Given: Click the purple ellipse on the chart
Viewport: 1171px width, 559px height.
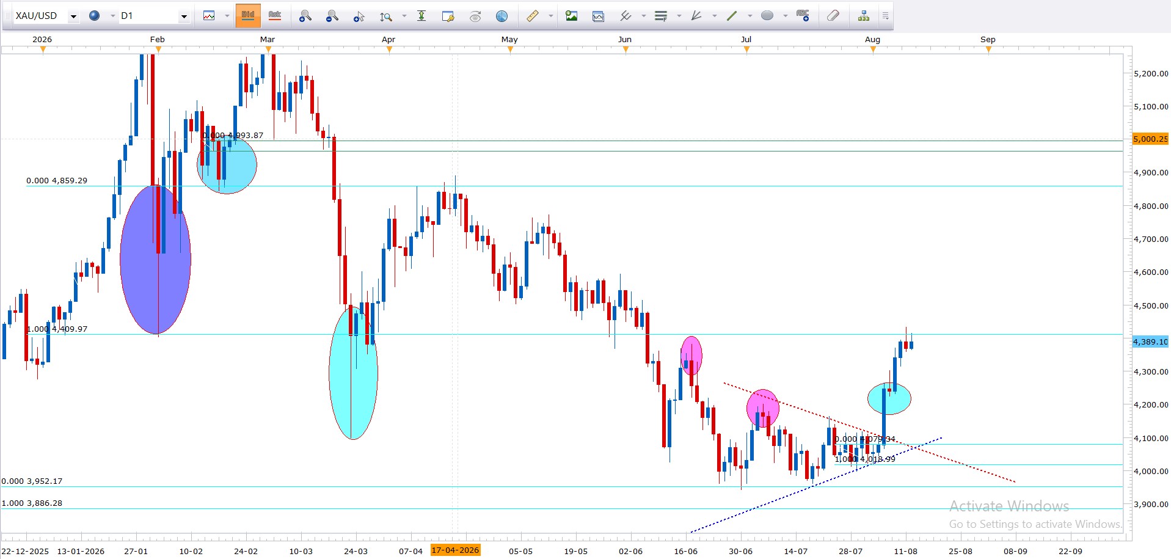Looking at the screenshot, I should pyautogui.click(x=155, y=259).
